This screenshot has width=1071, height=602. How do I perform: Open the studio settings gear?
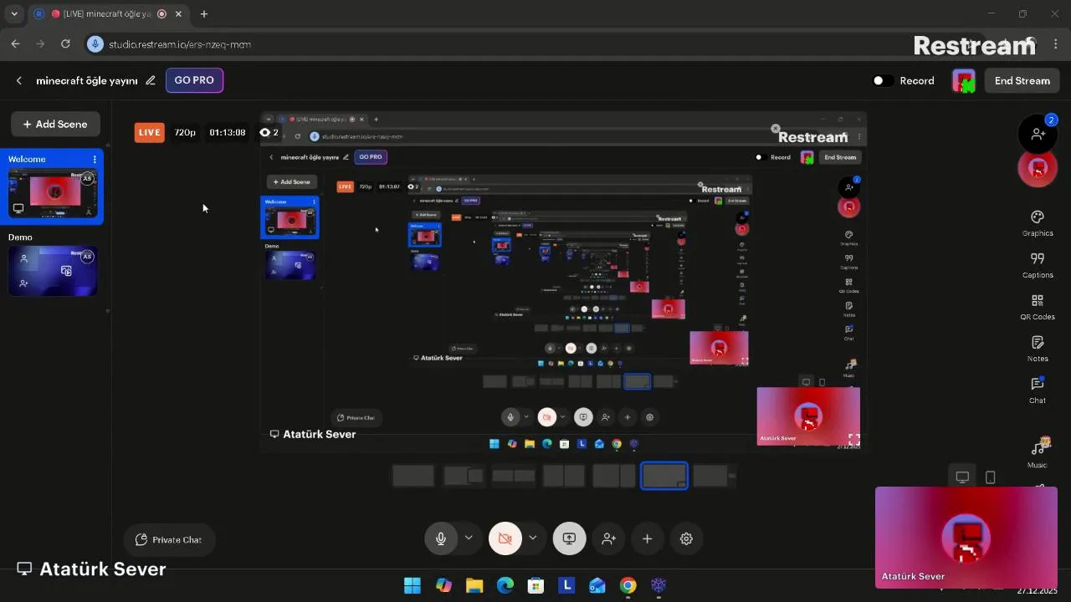(x=686, y=539)
